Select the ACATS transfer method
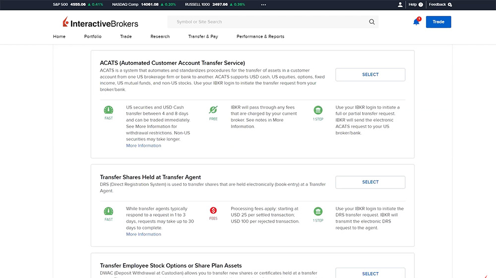Image resolution: width=496 pixels, height=278 pixels. pyautogui.click(x=370, y=75)
